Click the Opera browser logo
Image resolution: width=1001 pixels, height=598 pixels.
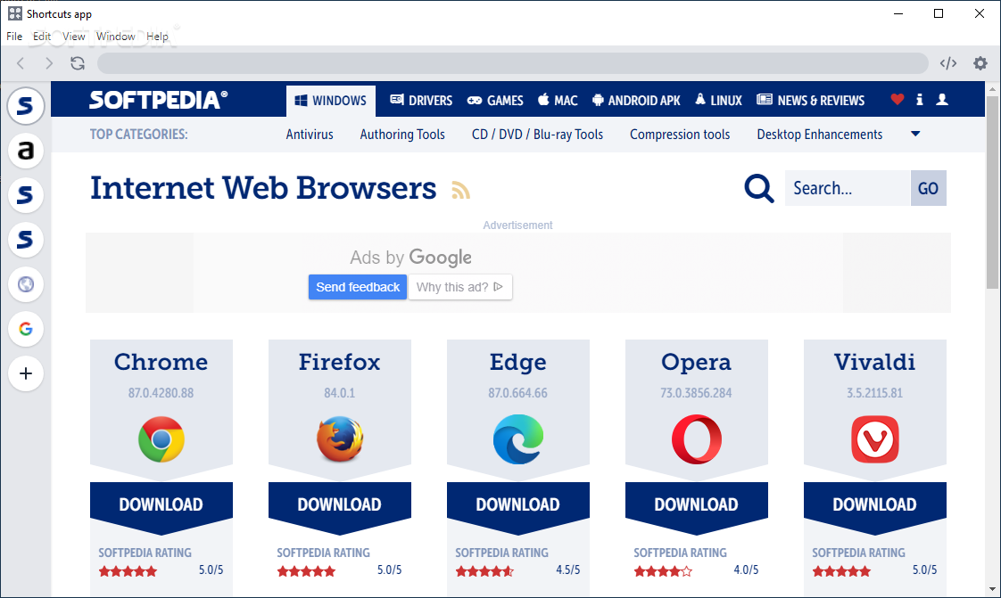697,439
